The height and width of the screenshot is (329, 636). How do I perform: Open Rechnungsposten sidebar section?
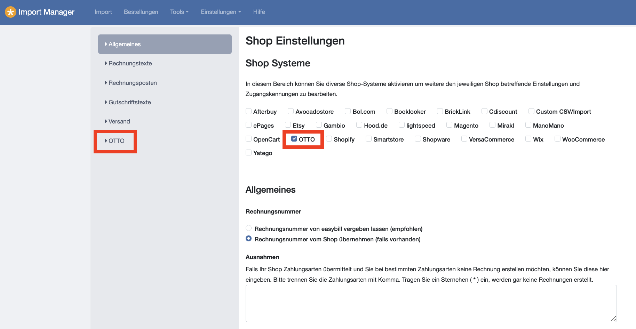pyautogui.click(x=165, y=83)
